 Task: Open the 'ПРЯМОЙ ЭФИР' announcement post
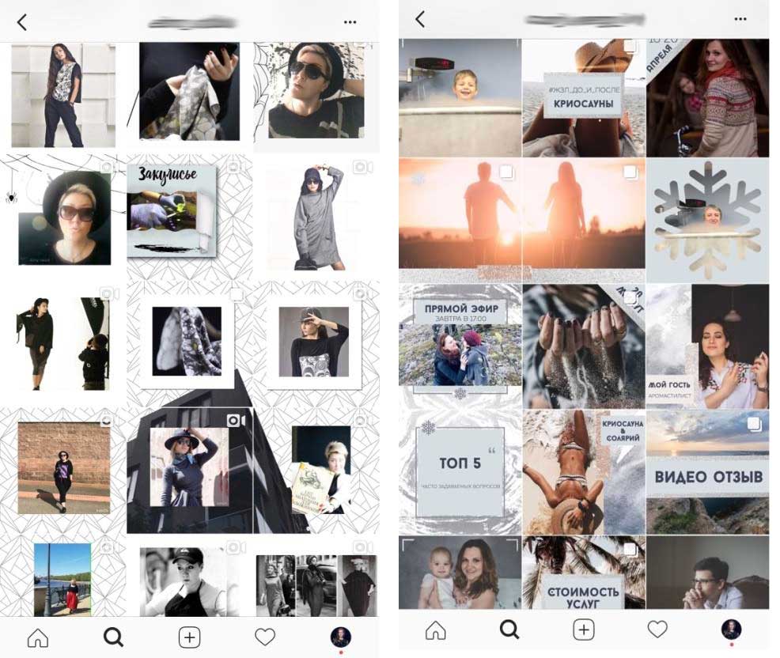coord(460,346)
